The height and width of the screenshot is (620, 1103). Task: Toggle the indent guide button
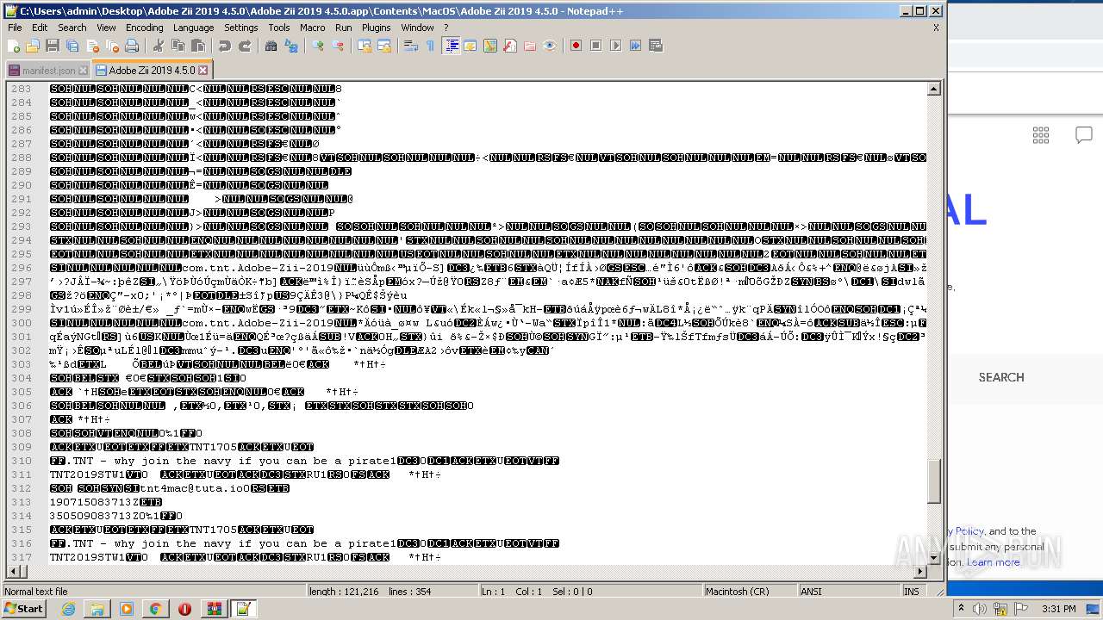click(x=451, y=46)
